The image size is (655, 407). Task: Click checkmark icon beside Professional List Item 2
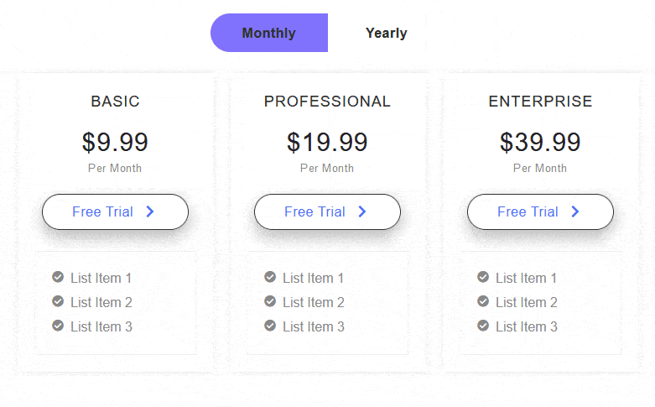click(270, 301)
